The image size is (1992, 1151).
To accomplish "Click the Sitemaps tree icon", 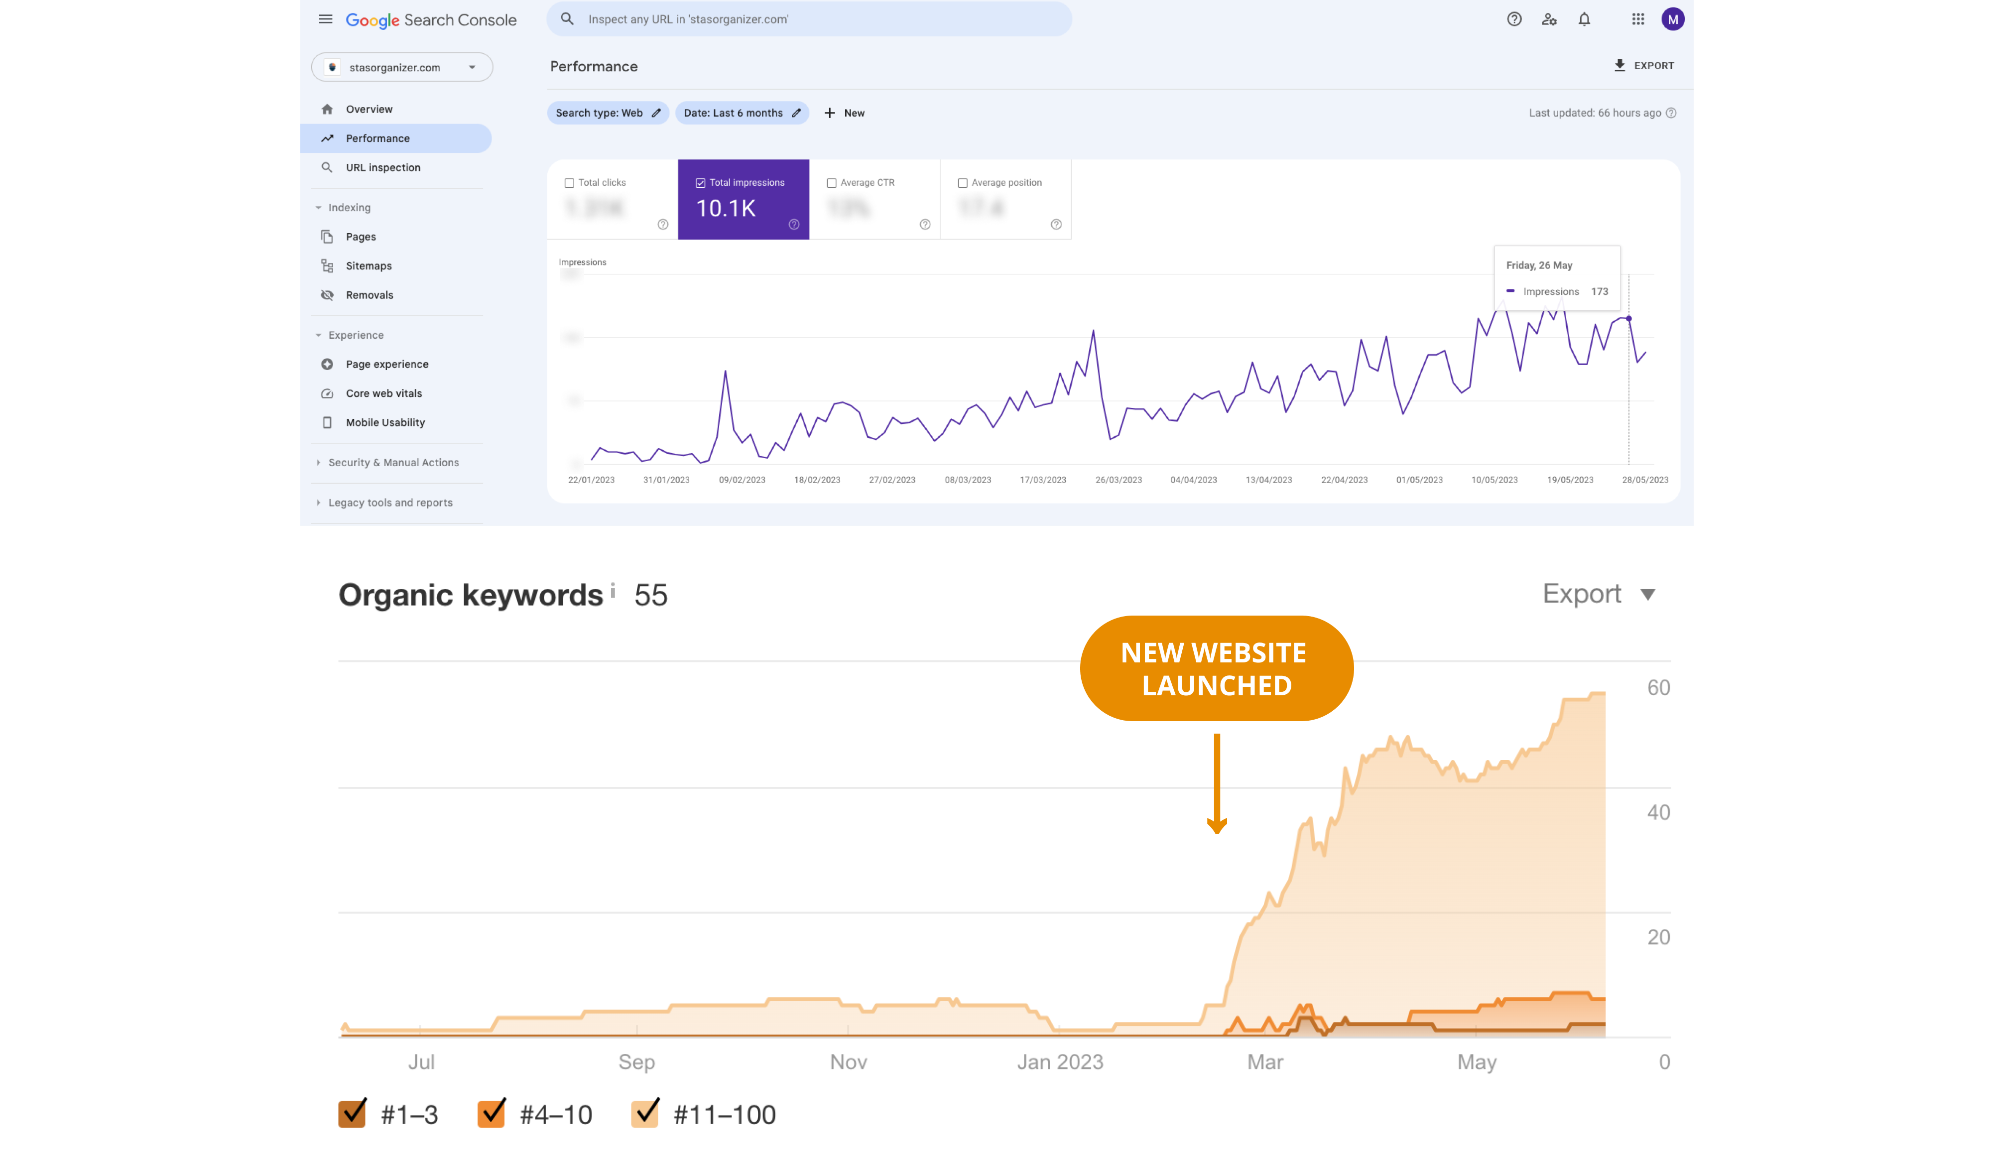I will (327, 265).
